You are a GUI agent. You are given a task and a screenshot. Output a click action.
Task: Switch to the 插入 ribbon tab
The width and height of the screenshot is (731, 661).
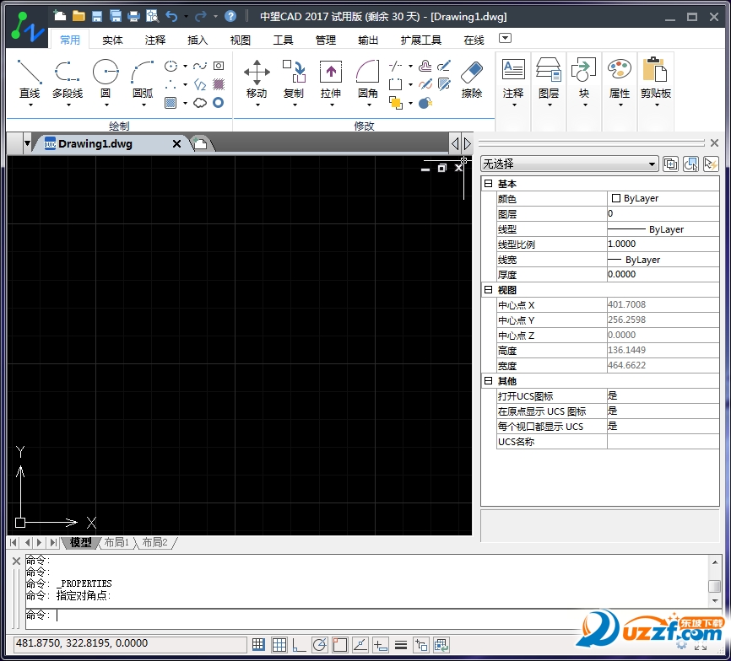click(x=198, y=40)
